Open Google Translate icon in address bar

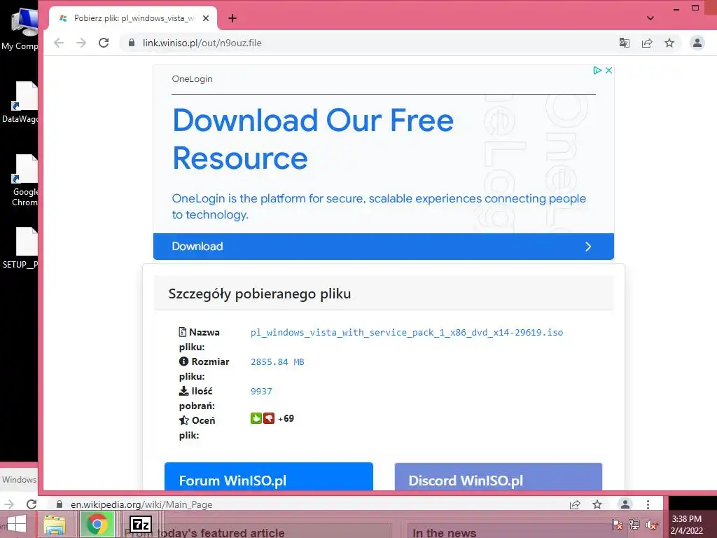coord(624,43)
